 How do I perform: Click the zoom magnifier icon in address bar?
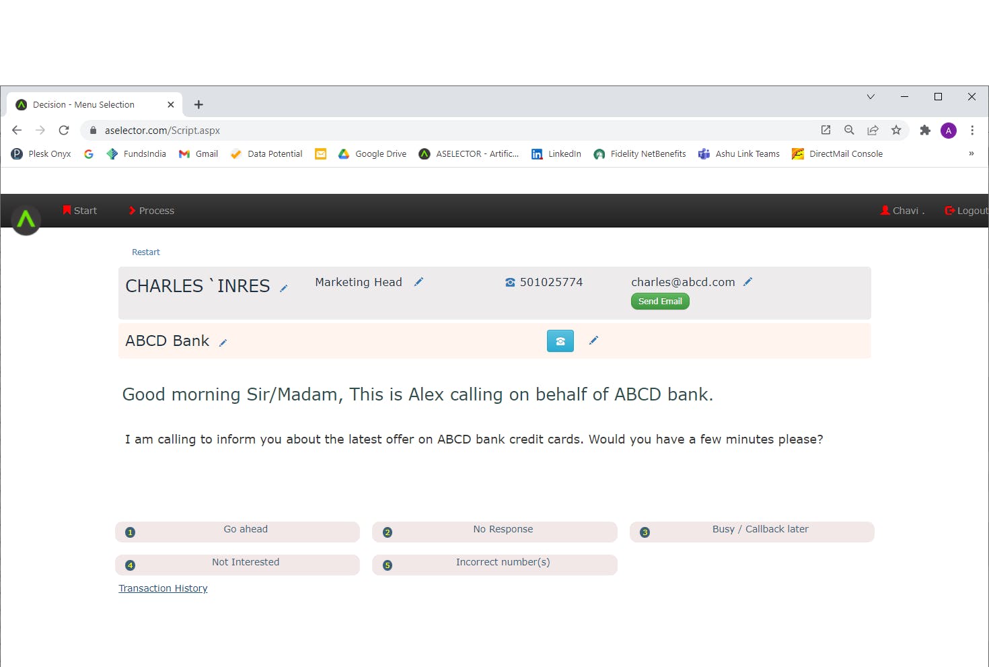tap(849, 130)
